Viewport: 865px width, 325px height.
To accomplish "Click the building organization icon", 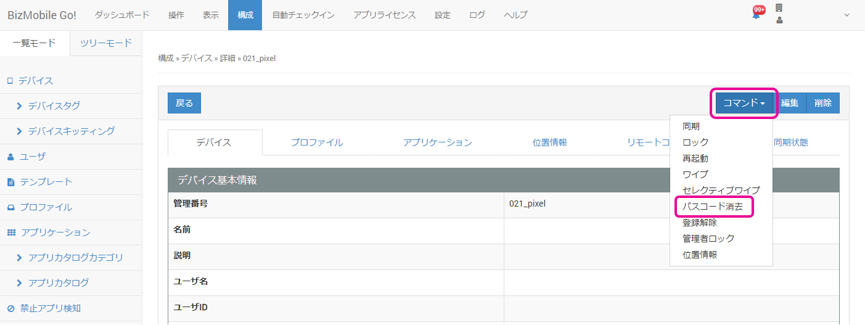I will [779, 8].
